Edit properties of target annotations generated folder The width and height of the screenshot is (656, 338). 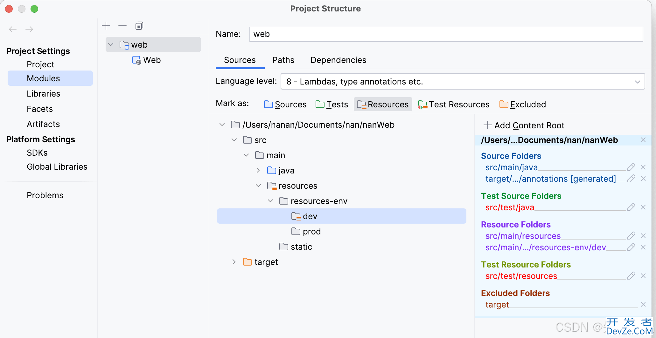pos(631,179)
